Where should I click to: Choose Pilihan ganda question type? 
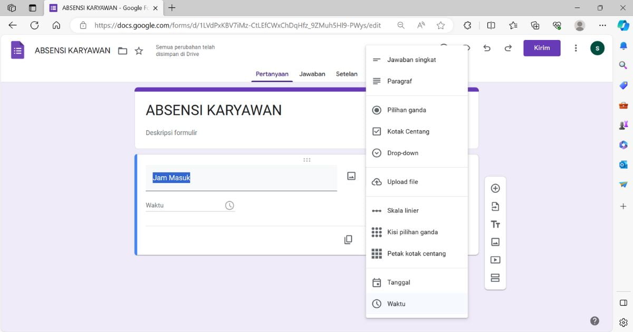(x=417, y=110)
